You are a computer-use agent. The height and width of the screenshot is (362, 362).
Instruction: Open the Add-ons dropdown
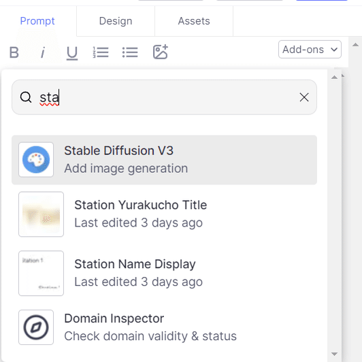tap(310, 50)
